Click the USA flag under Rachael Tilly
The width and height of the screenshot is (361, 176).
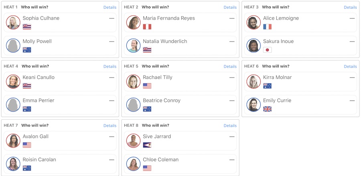tap(147, 86)
